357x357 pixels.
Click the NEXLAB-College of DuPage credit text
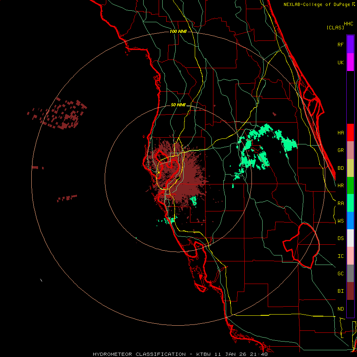(317, 4)
